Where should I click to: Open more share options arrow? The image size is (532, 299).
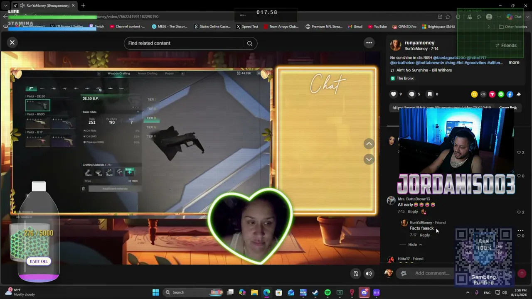pos(519,94)
